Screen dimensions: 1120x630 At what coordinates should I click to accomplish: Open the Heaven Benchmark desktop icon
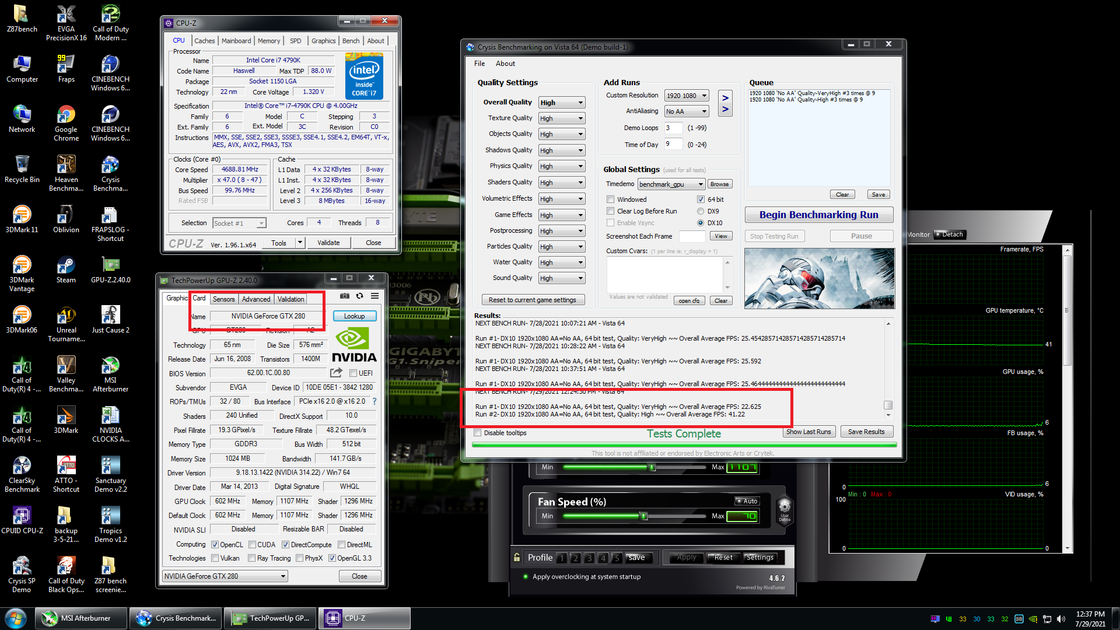tap(66, 173)
